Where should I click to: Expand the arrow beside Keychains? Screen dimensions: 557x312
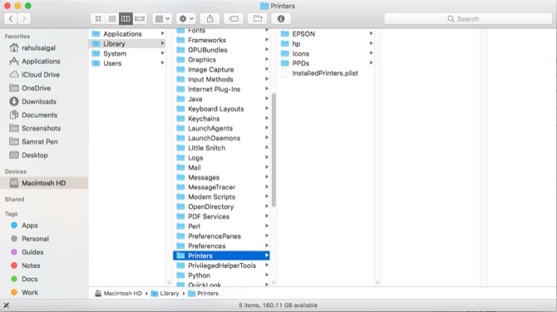click(266, 118)
